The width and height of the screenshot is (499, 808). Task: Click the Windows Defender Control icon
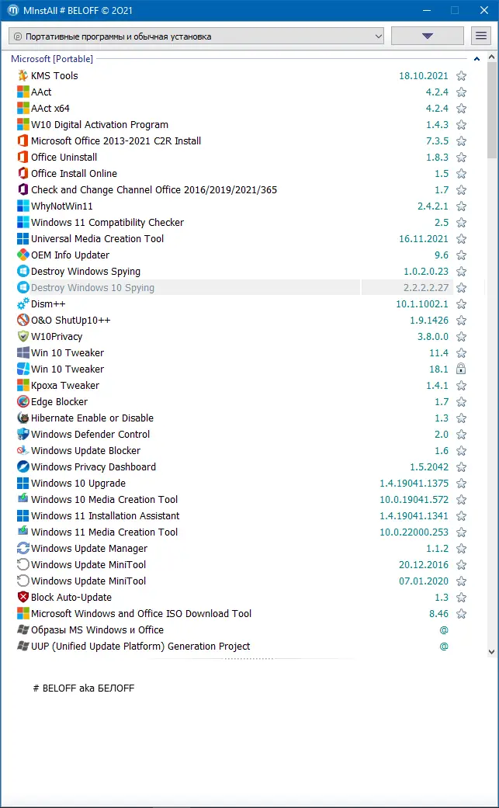point(23,435)
